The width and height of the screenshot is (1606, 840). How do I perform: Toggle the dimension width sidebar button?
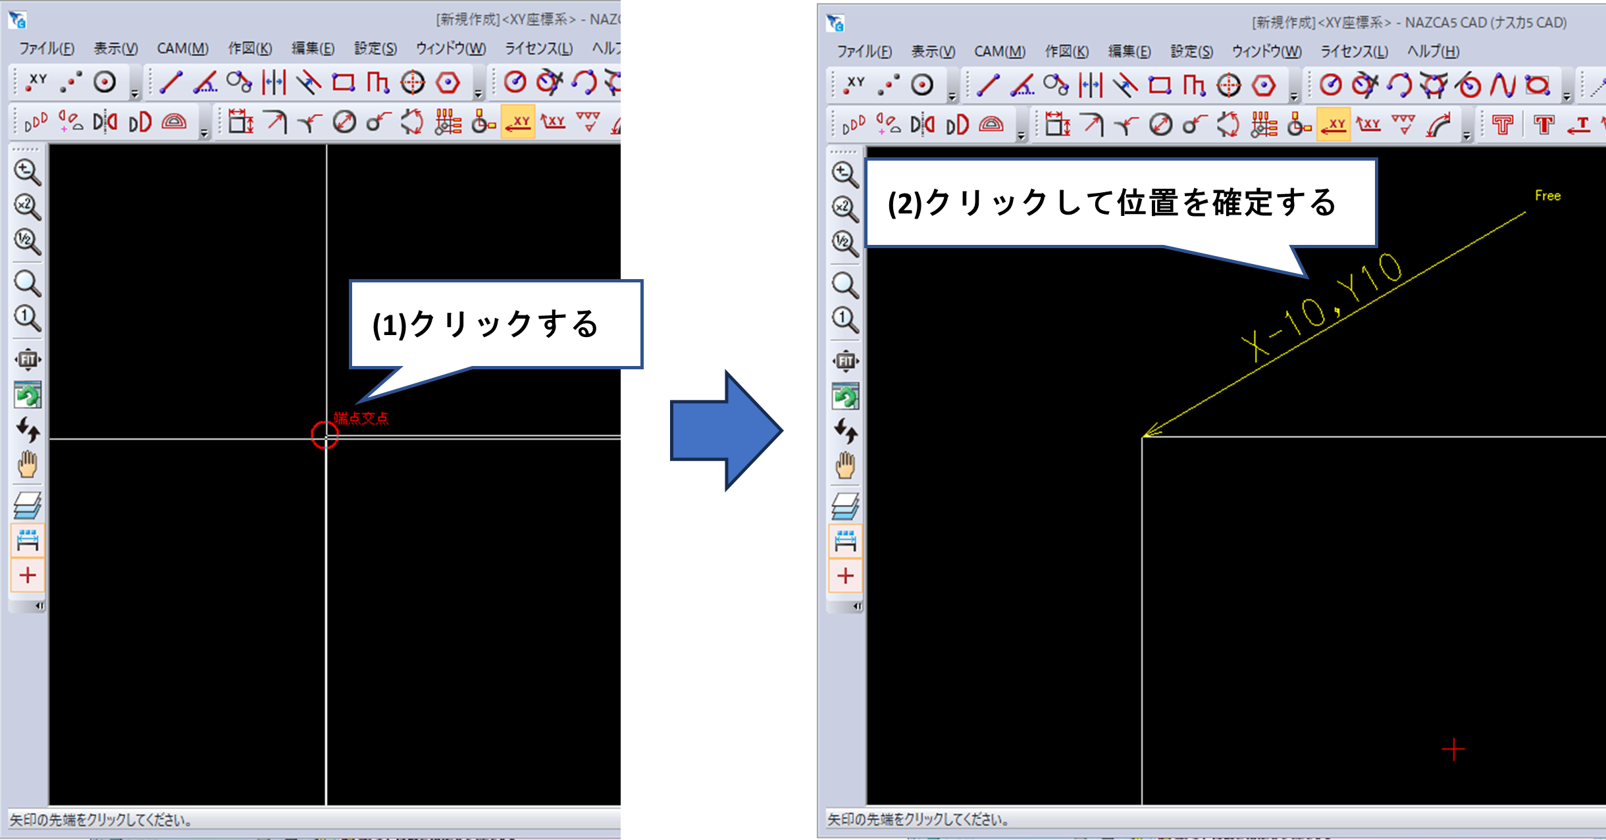(28, 540)
